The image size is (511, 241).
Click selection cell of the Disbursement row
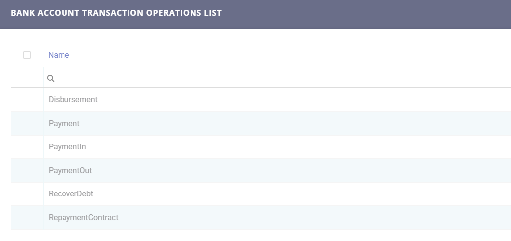(x=27, y=99)
